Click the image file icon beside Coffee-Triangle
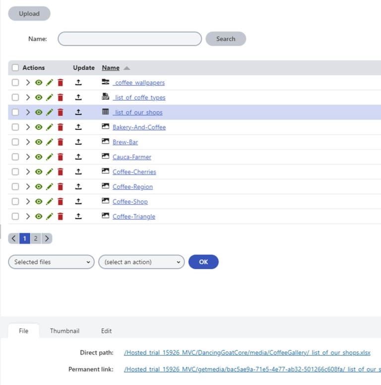381x385 pixels. click(x=106, y=216)
